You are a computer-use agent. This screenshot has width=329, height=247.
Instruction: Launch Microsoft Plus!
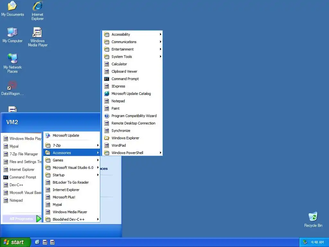[x=72, y=197]
